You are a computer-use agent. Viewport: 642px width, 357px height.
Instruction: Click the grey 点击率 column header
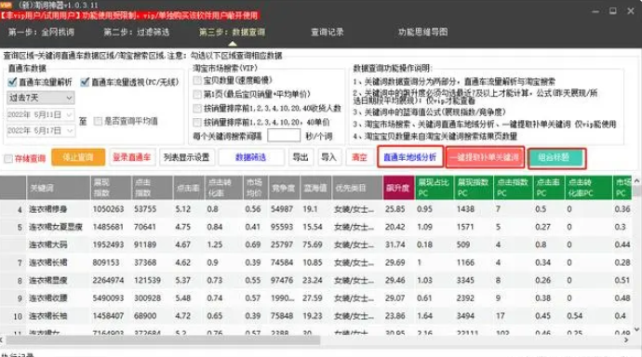[189, 188]
